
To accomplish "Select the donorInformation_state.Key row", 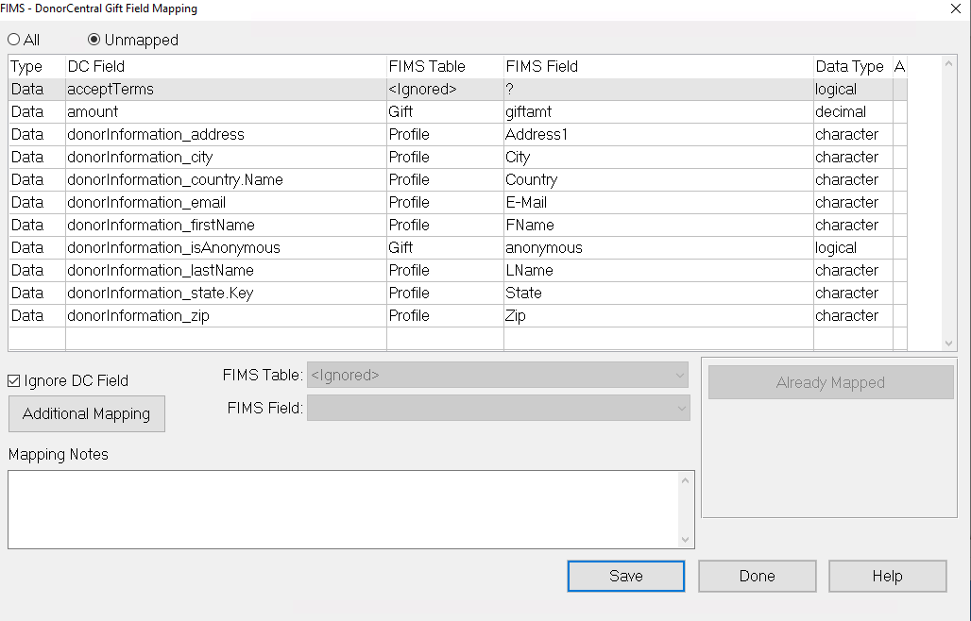I will [x=457, y=293].
